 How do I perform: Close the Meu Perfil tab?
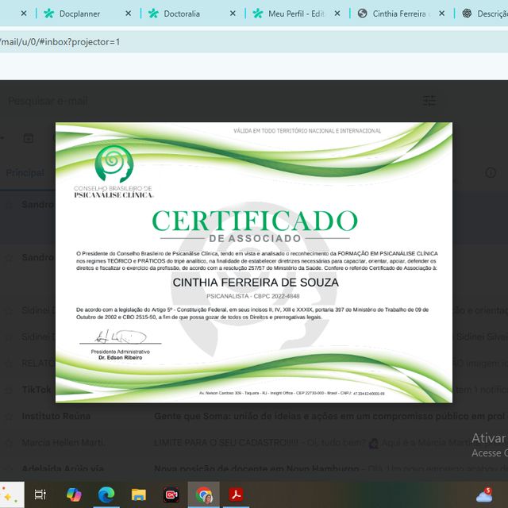point(337,13)
